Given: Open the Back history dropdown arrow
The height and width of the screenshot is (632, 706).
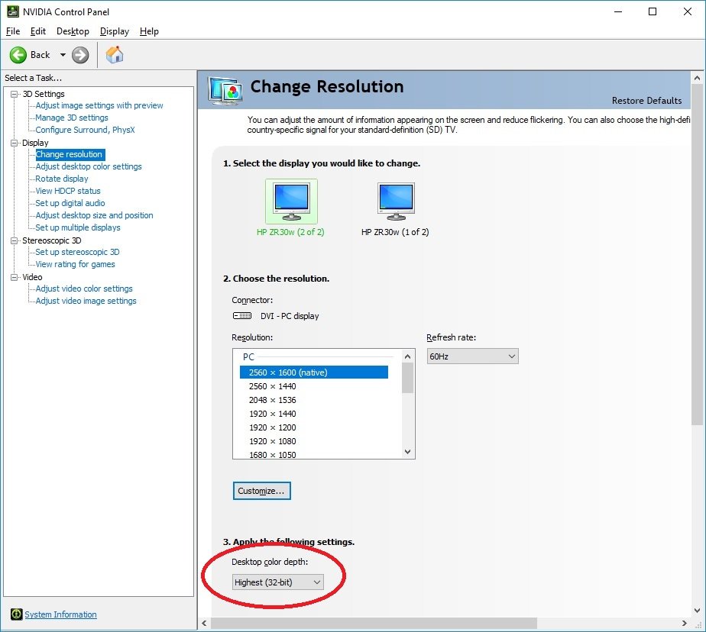Looking at the screenshot, I should tap(63, 55).
